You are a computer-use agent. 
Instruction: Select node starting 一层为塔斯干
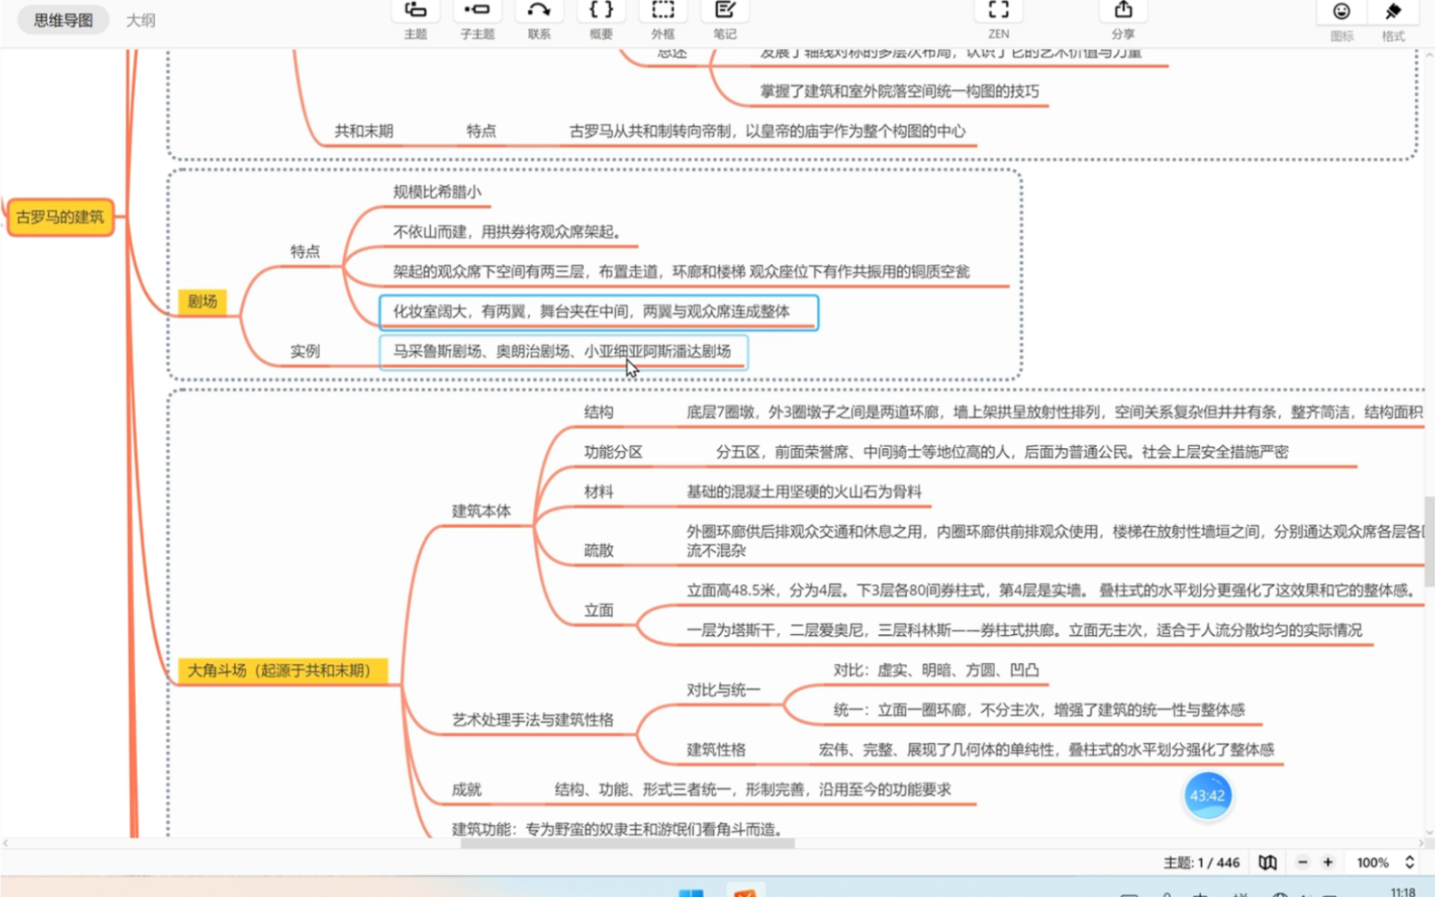(x=1024, y=629)
